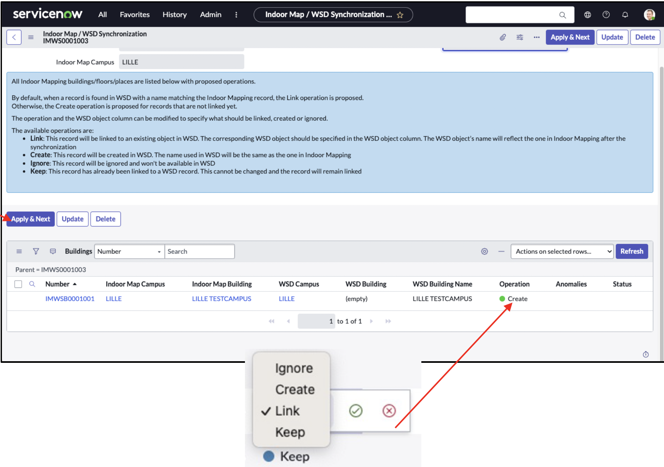Viewport: 664px width, 467px height.
Task: Open the LILLE Indoor Map Campus link
Action: tap(114, 299)
